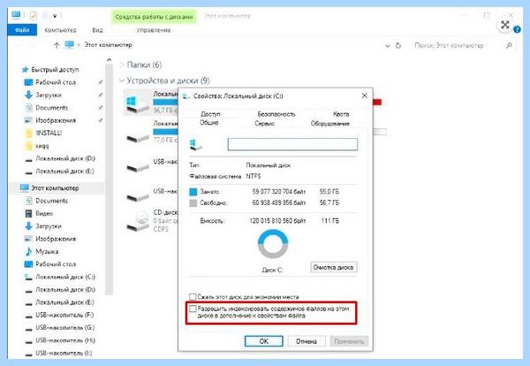Switch to the Sharing (Доступ) tab
This screenshot has height=366, width=530.
210,114
